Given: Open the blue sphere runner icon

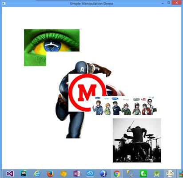Looking at the screenshot, I should coord(103,174).
